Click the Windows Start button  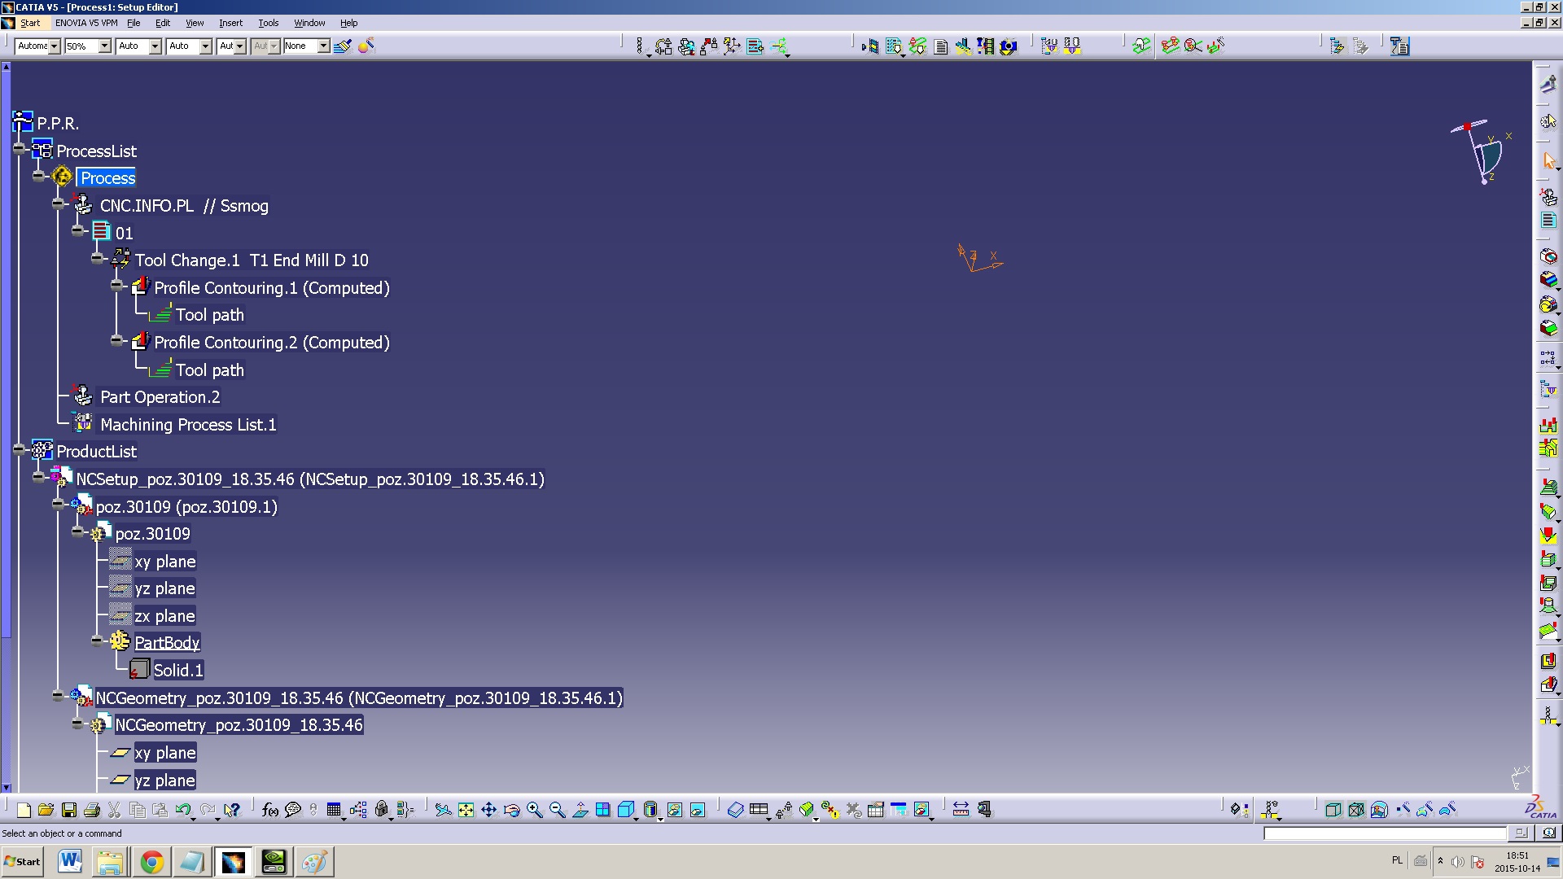coord(22,862)
